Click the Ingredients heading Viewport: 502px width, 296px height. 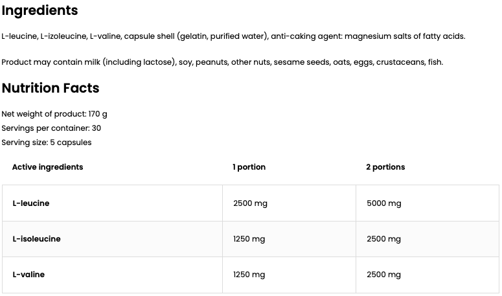click(40, 11)
